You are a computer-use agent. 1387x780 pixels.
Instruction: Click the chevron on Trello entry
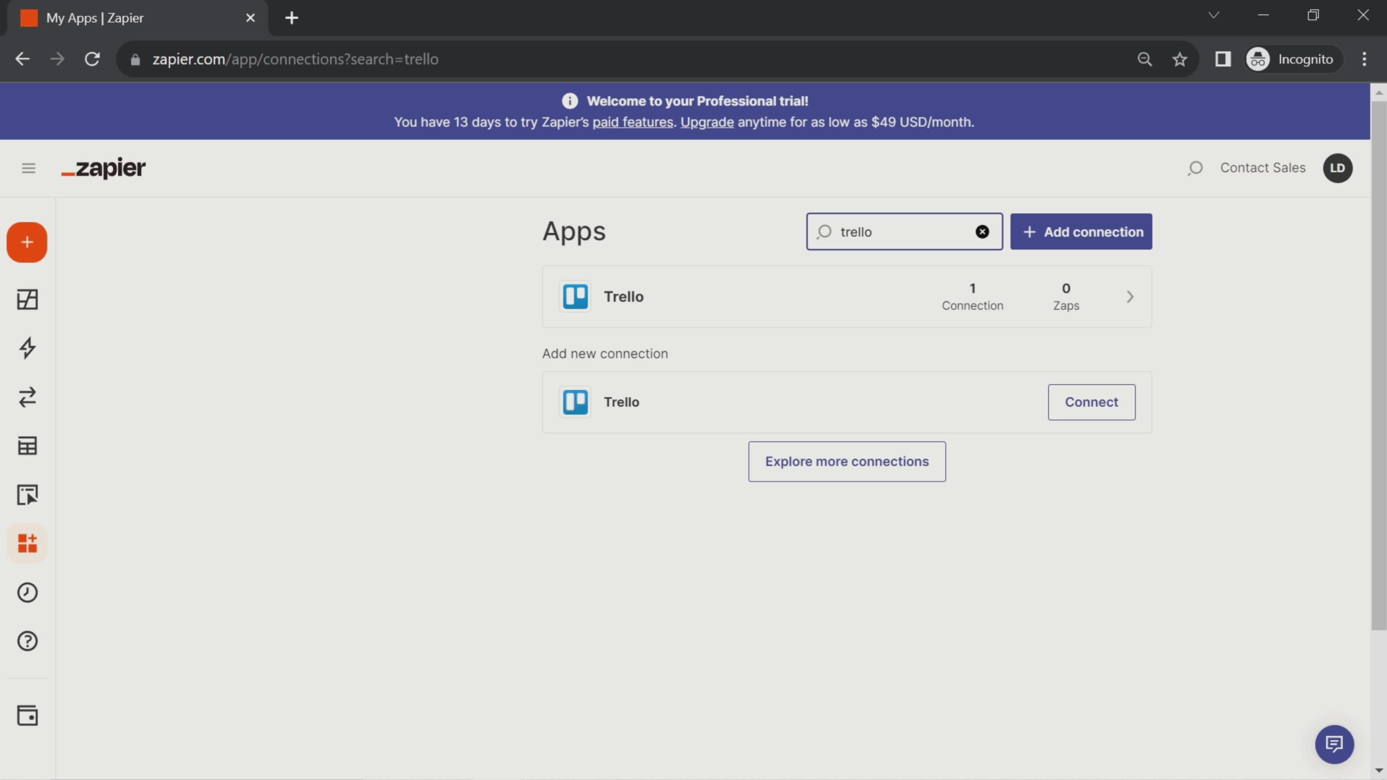1130,296
